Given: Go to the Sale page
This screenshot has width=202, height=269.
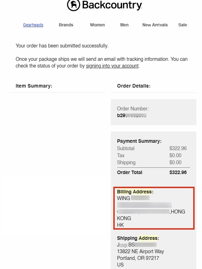Looking at the screenshot, I should coord(183,25).
